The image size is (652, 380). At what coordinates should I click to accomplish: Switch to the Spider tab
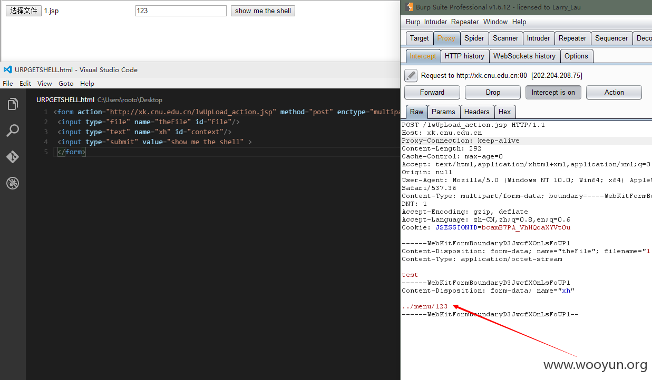tap(474, 38)
